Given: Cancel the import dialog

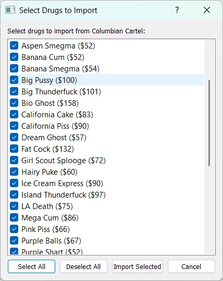Looking at the screenshot, I should (x=191, y=266).
